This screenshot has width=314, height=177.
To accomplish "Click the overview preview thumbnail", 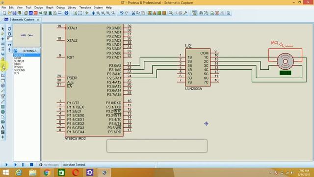I will point(27,35).
